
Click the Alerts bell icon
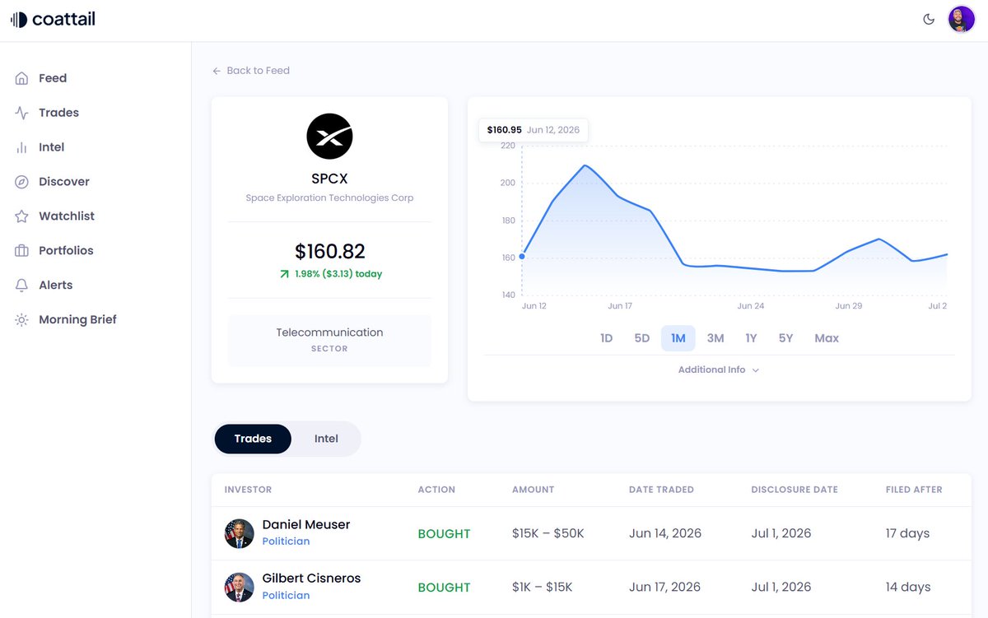click(x=21, y=286)
